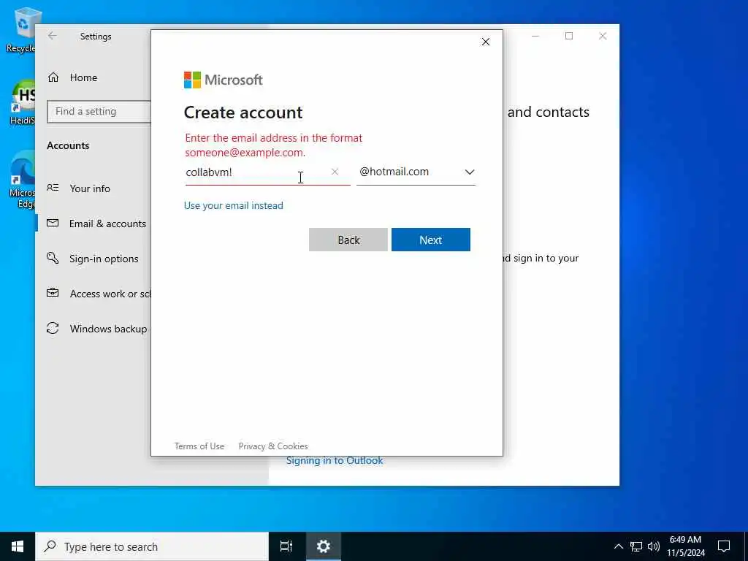Click the Next button in the dialog

[431, 240]
